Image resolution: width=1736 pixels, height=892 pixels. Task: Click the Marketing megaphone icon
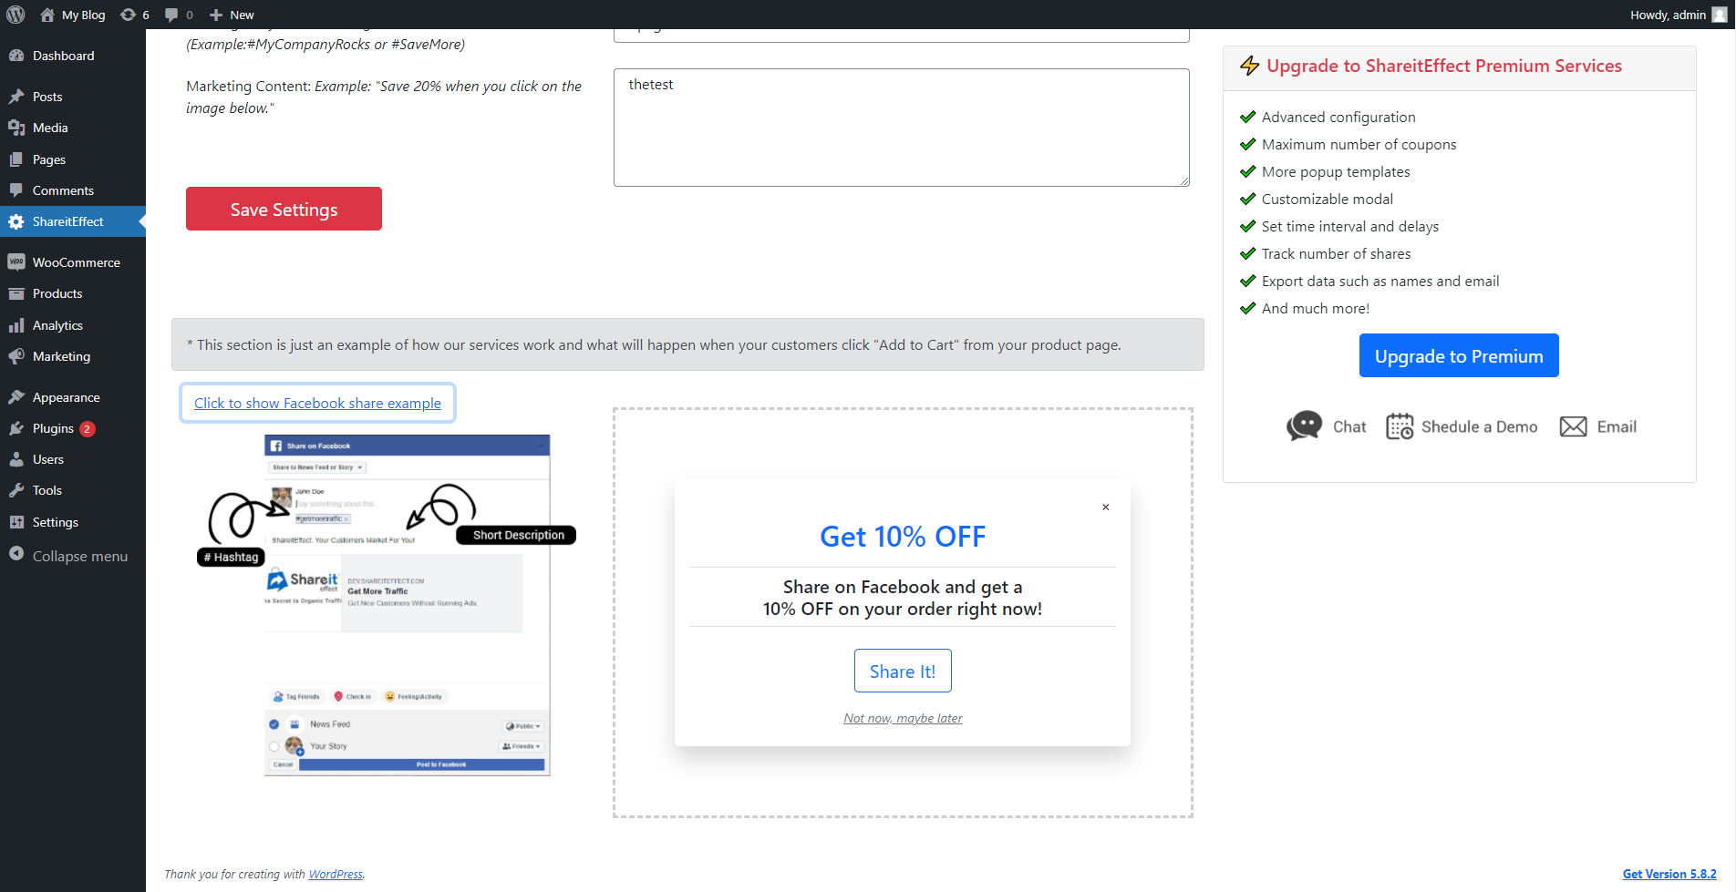click(16, 356)
